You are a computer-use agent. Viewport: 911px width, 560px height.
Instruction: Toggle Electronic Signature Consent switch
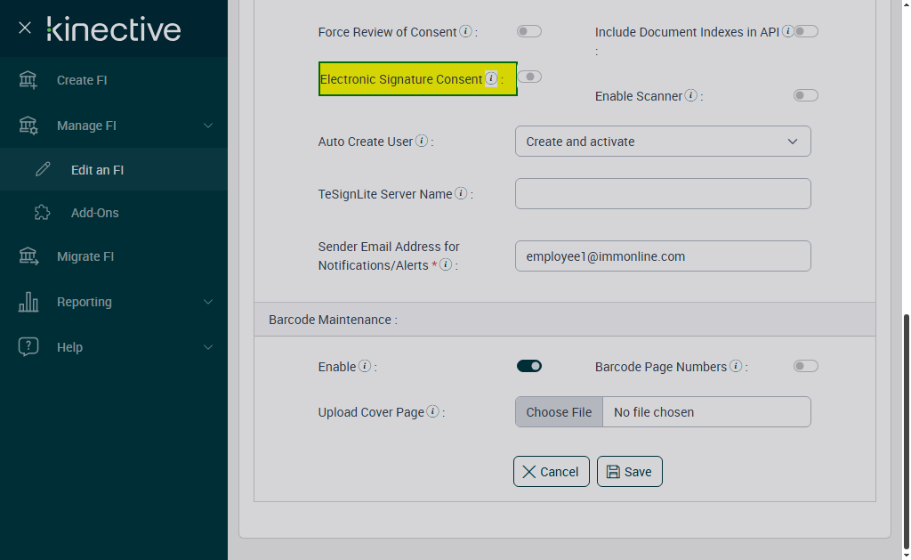click(529, 77)
